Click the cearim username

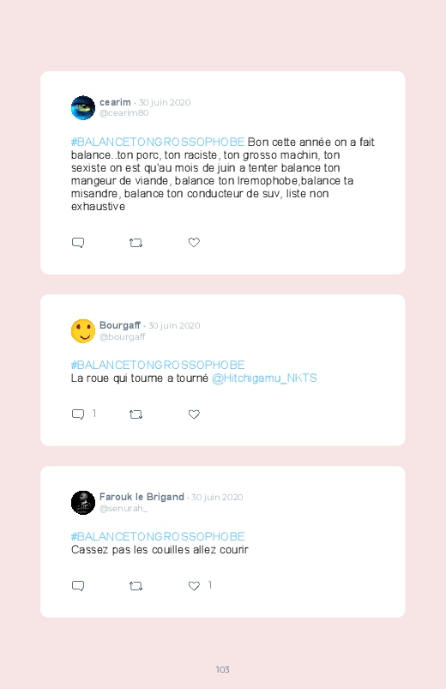coord(115,102)
